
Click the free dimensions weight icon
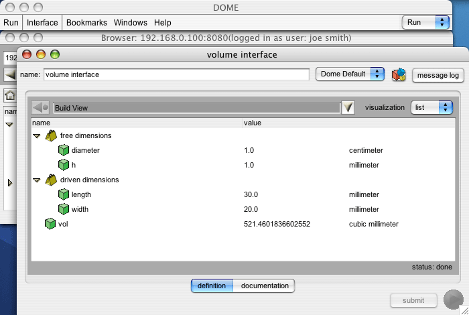click(51, 135)
